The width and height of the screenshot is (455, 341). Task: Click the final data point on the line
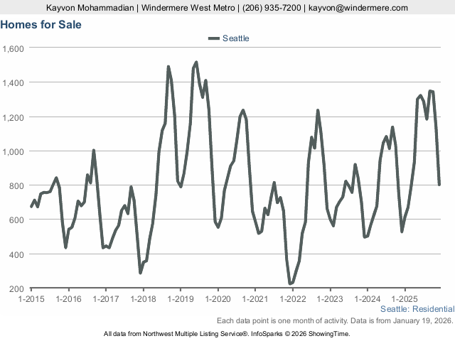click(x=439, y=185)
